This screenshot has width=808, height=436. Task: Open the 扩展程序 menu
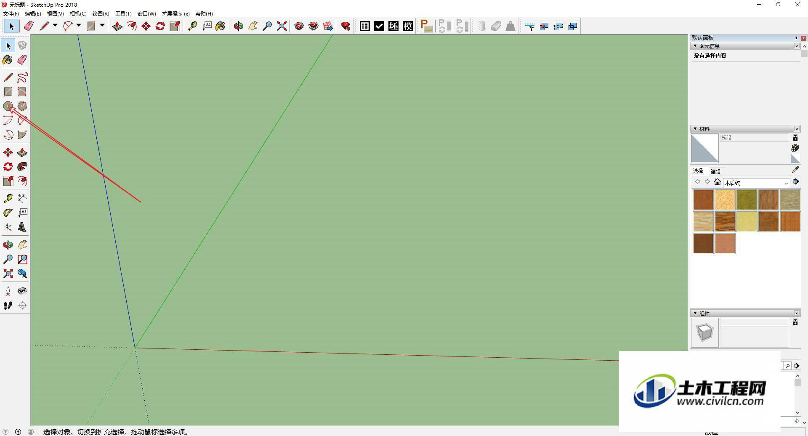click(x=175, y=13)
